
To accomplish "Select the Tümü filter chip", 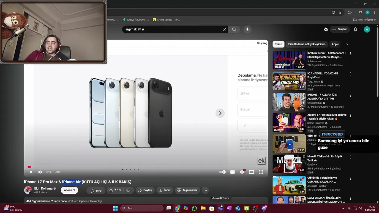I will click(279, 44).
